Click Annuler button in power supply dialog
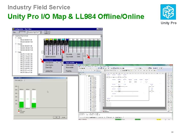 pos(63,117)
